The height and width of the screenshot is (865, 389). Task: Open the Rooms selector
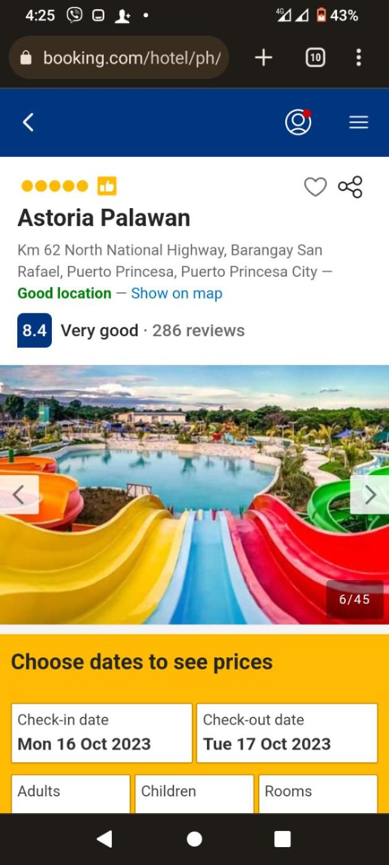318,794
